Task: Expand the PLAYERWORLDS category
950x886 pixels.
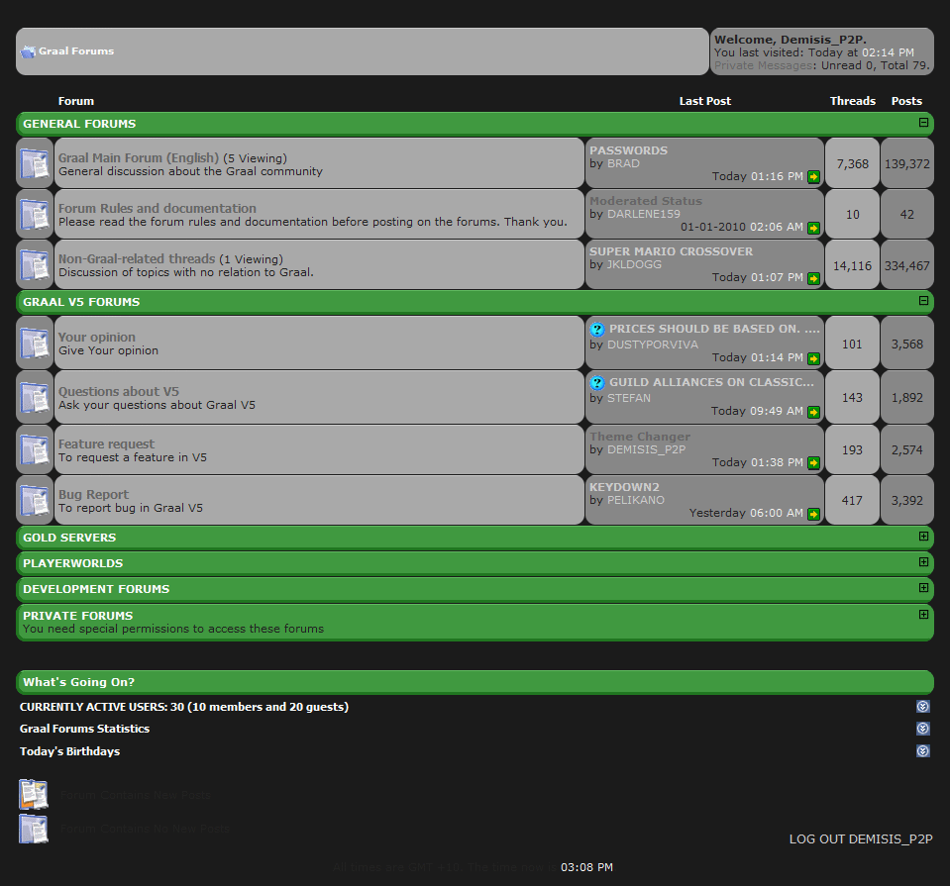Action: coord(923,562)
